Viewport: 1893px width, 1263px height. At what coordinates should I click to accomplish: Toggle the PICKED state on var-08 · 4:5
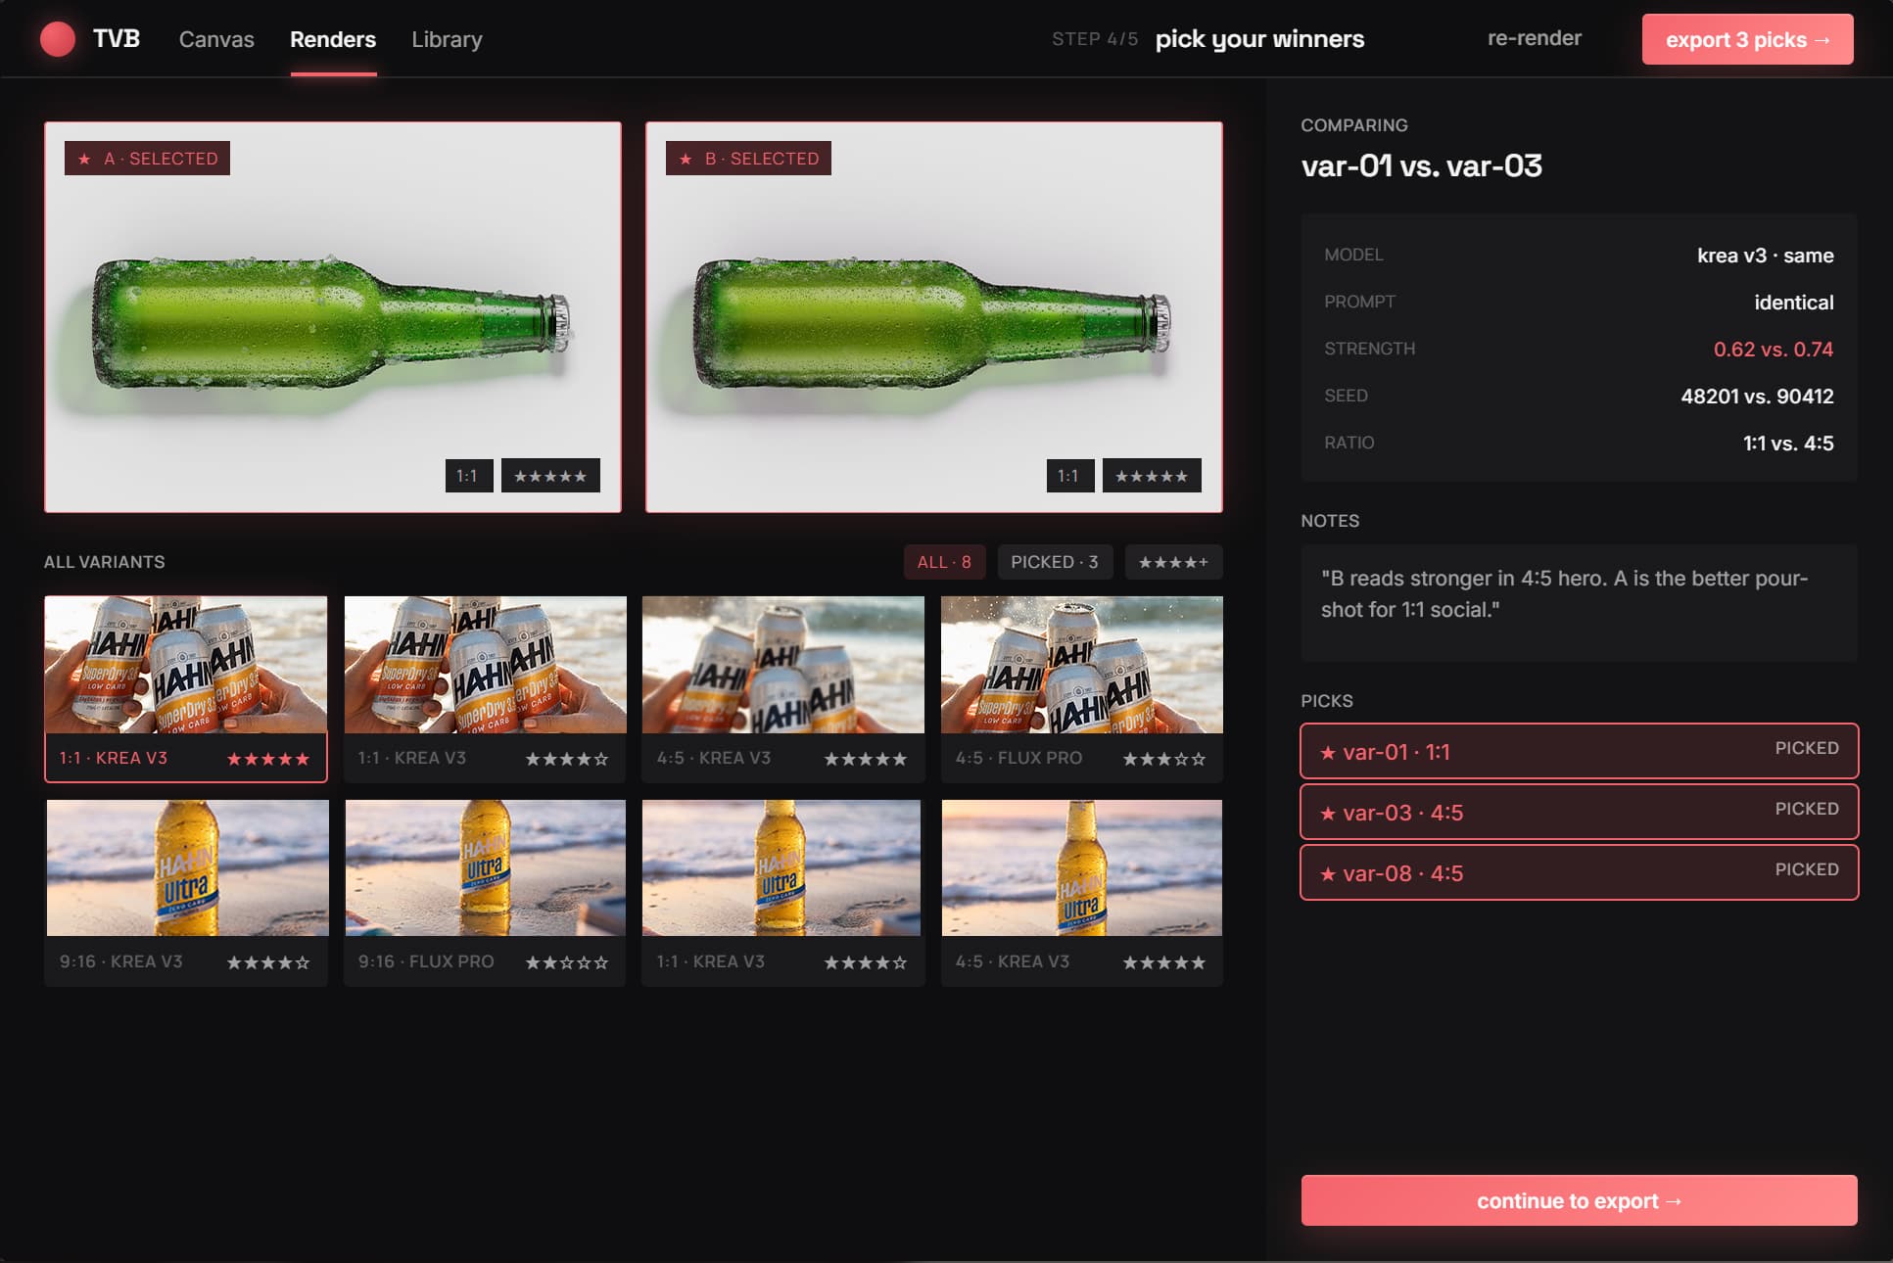(1807, 869)
